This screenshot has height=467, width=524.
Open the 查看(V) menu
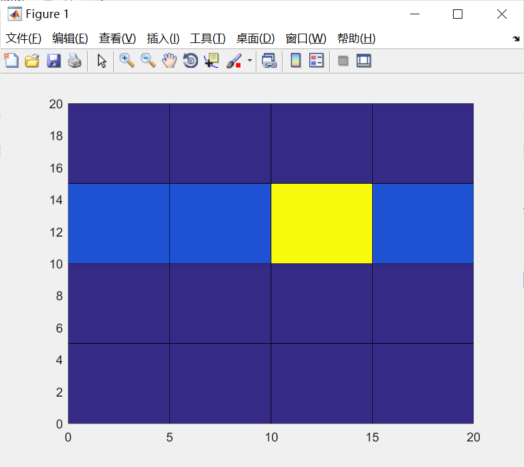[x=117, y=39]
